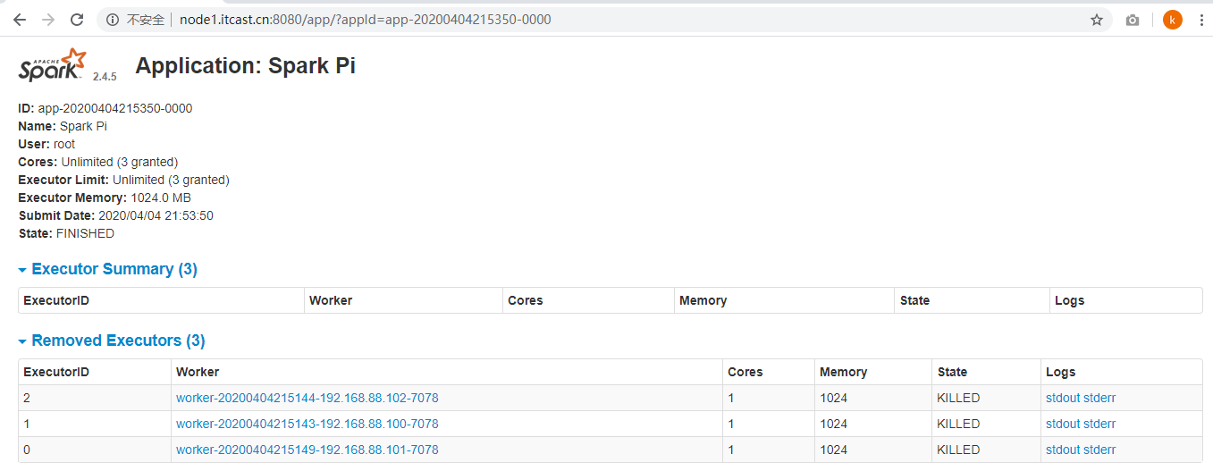Click the State: FINISHED line
Screen dimensions: 1213x471
pos(66,233)
